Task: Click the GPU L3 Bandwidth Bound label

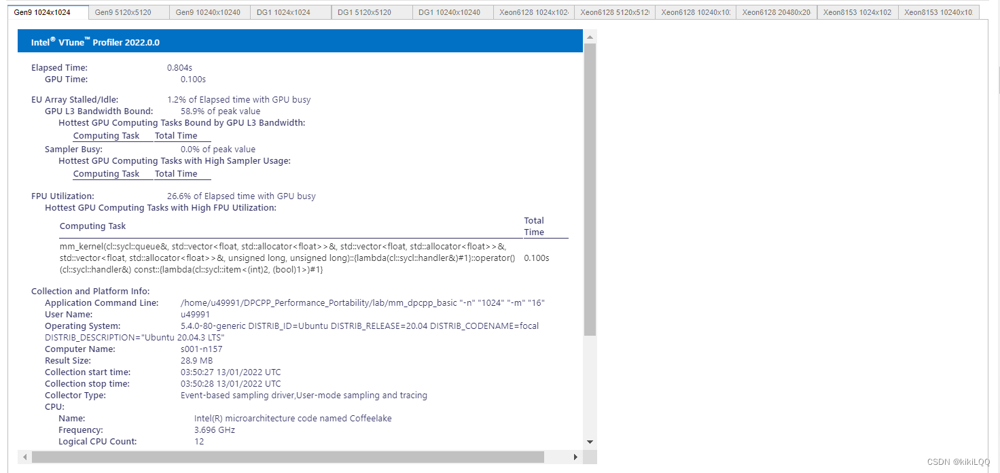Action: coord(99,111)
